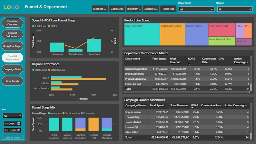Click the ROAS sort arrow in Department matrix
Viewport: 256px width, 144px height.
189,64
